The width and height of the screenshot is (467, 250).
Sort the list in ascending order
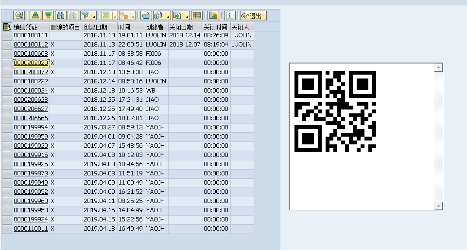click(x=35, y=16)
